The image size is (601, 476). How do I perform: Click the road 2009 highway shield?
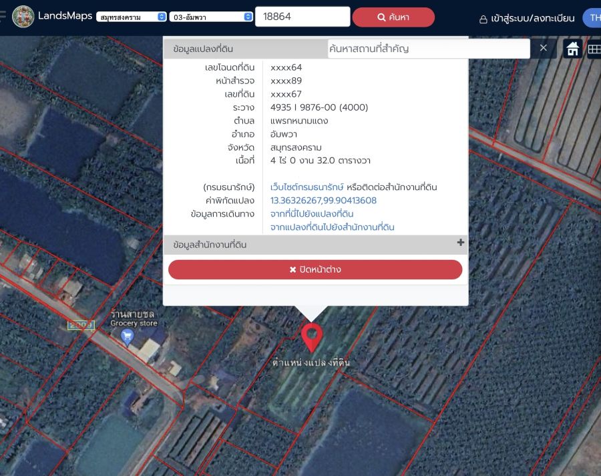tap(81, 325)
